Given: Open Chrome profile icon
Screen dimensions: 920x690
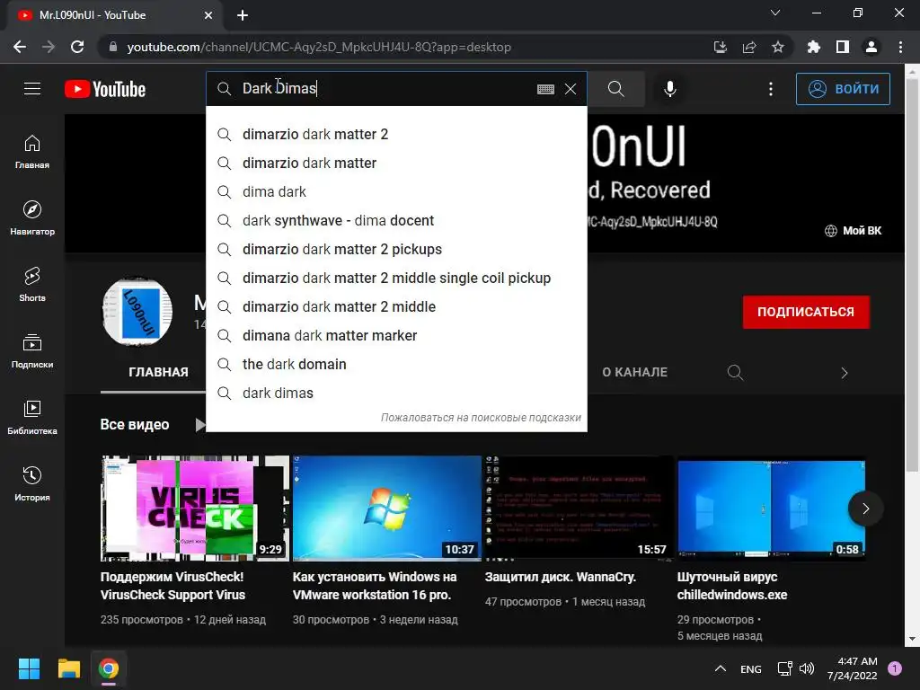Looking at the screenshot, I should tap(871, 47).
